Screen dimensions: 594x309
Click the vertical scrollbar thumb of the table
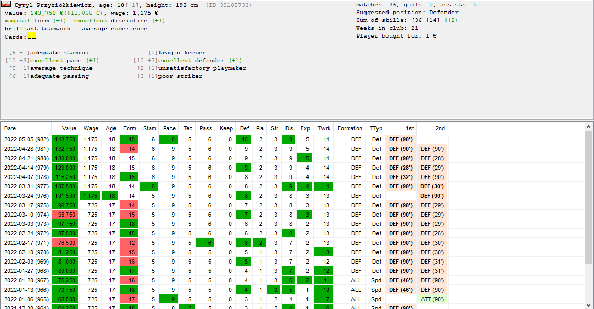588,197
